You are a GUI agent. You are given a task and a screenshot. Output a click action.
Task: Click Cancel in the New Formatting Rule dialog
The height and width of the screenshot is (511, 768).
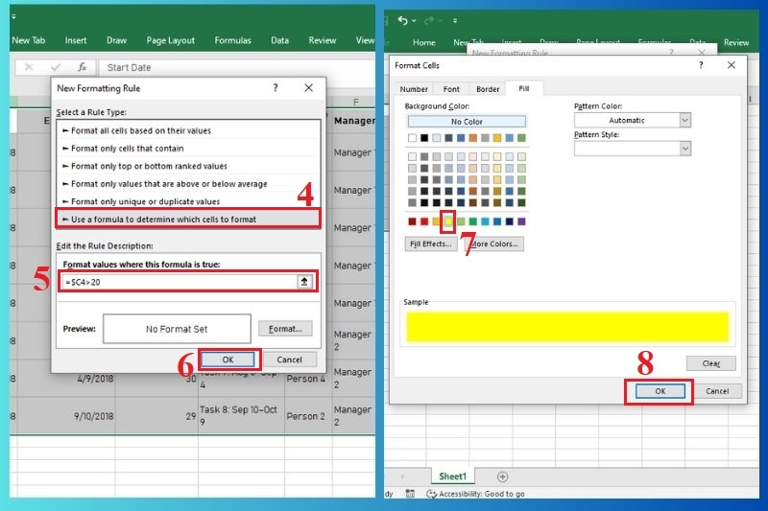[x=290, y=360]
